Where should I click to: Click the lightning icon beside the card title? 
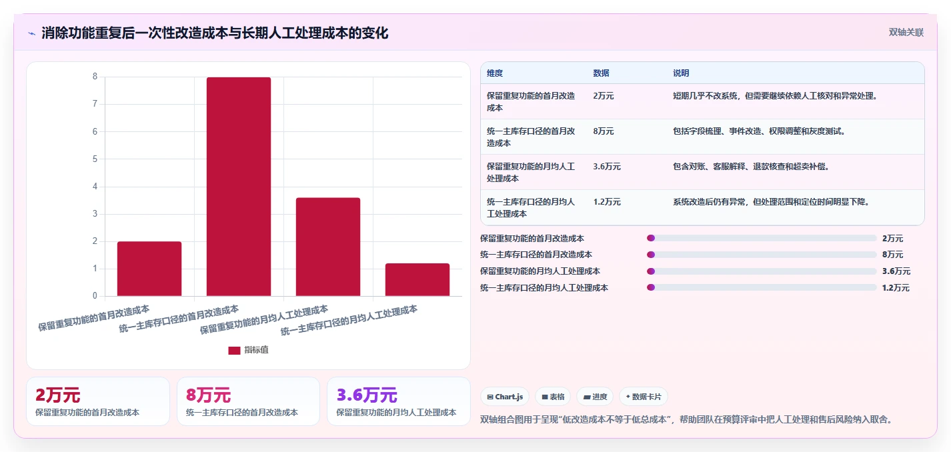(31, 33)
